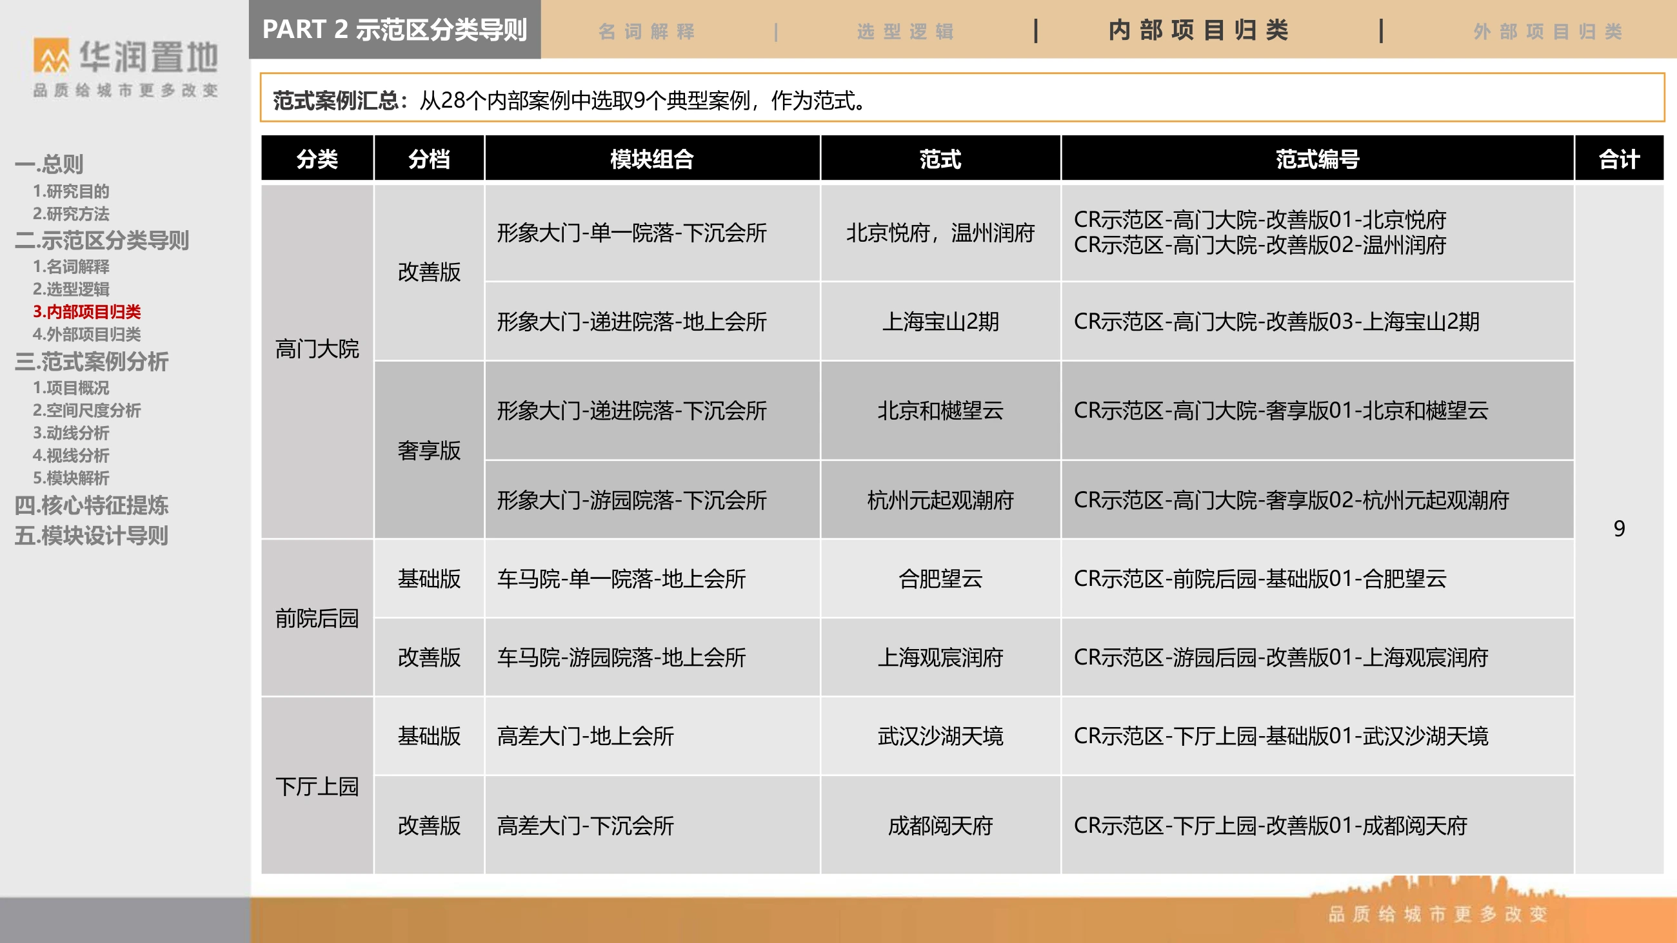Select cell 形象大门-游园院落-下沉会所

point(652,500)
